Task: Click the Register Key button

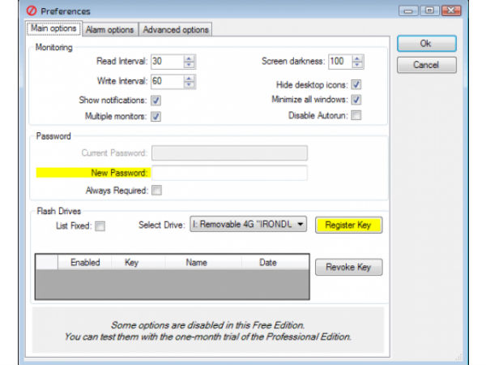Action: tap(348, 225)
